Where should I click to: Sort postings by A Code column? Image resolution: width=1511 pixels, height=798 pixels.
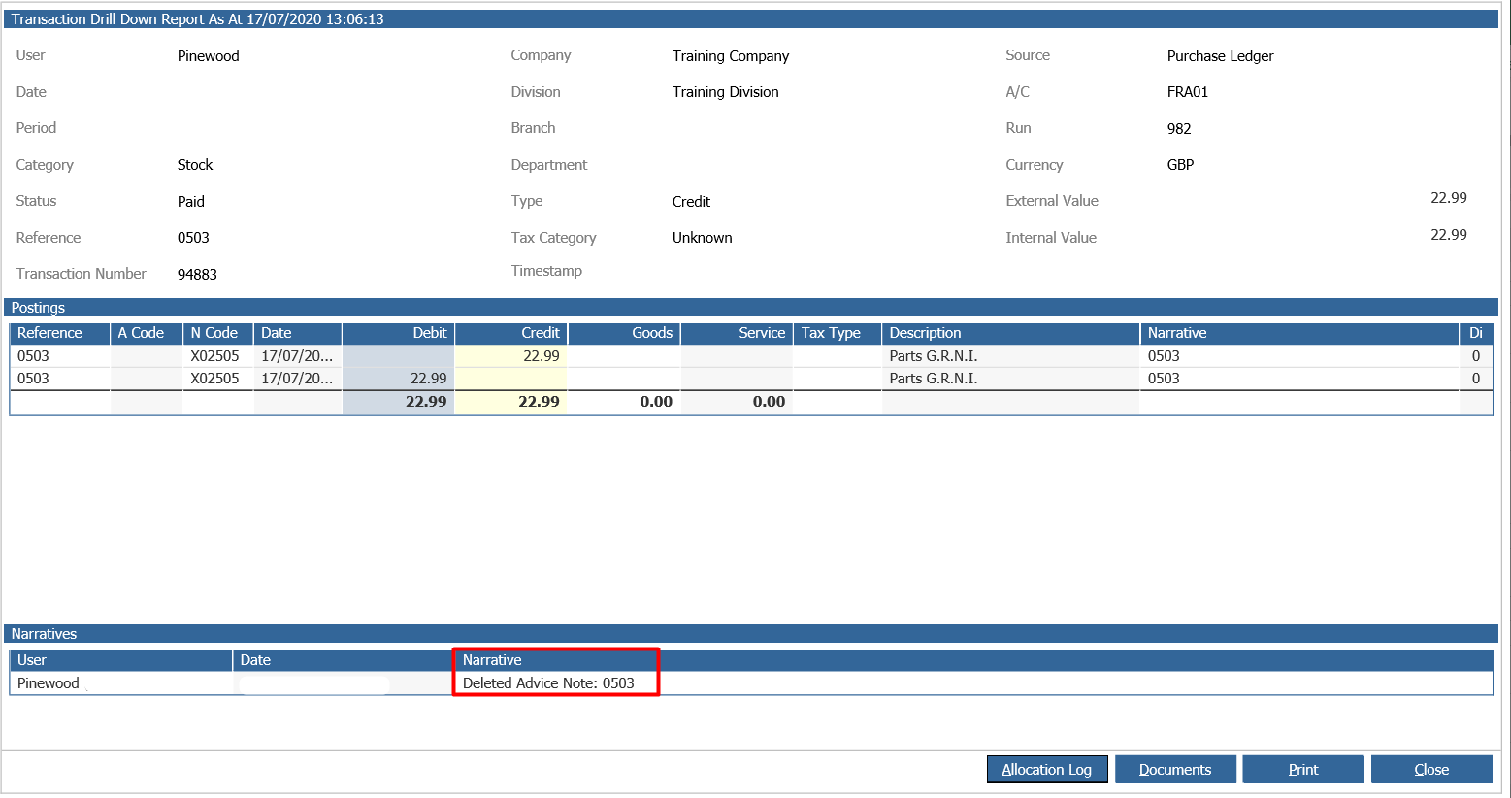[145, 333]
